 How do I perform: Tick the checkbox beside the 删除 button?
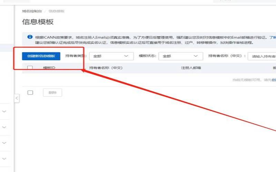coord(30,93)
